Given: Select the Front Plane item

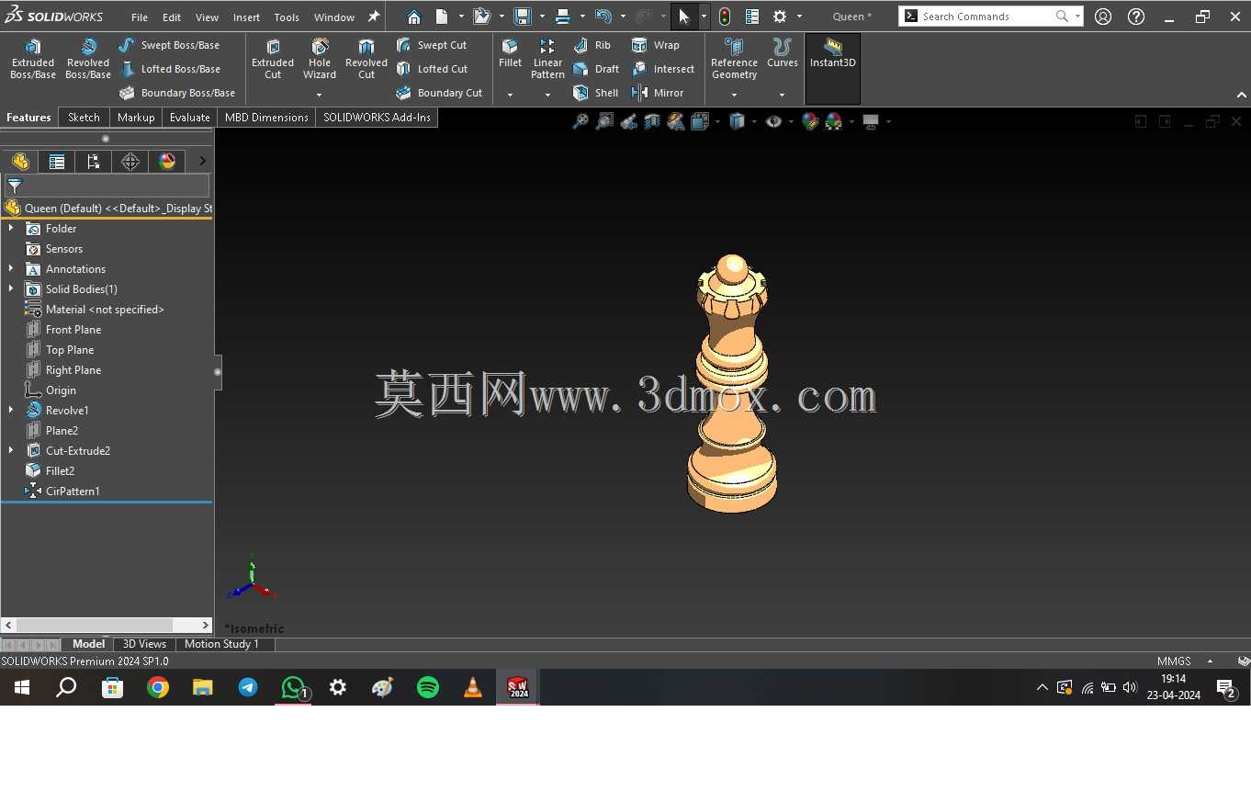Looking at the screenshot, I should [x=73, y=329].
